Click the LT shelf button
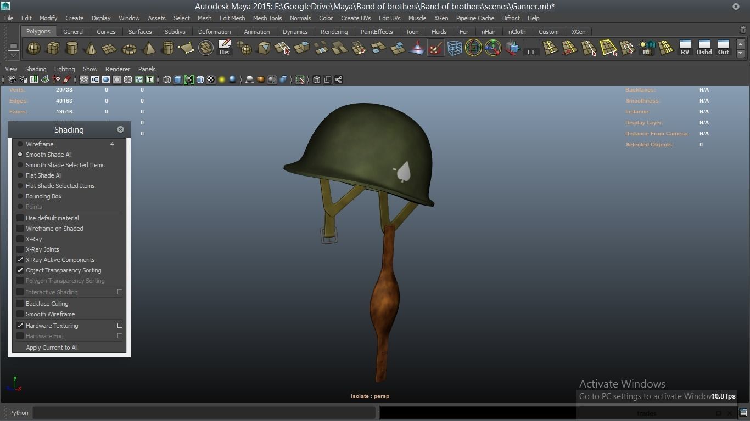 (531, 48)
